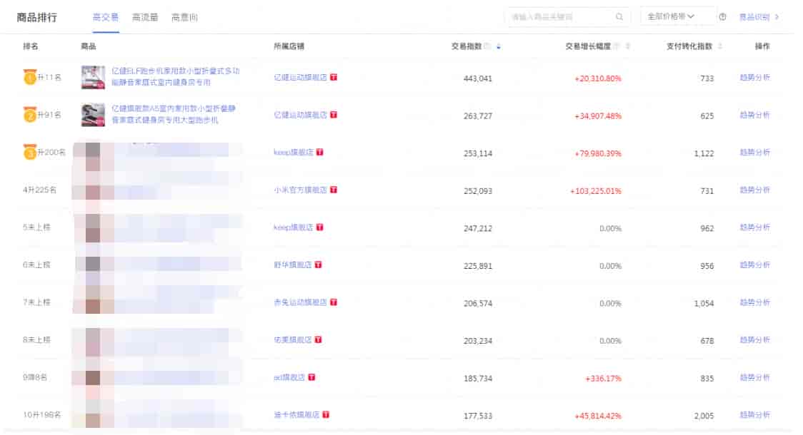
Task: Open the 全部价格带 dropdown
Action: 677,16
